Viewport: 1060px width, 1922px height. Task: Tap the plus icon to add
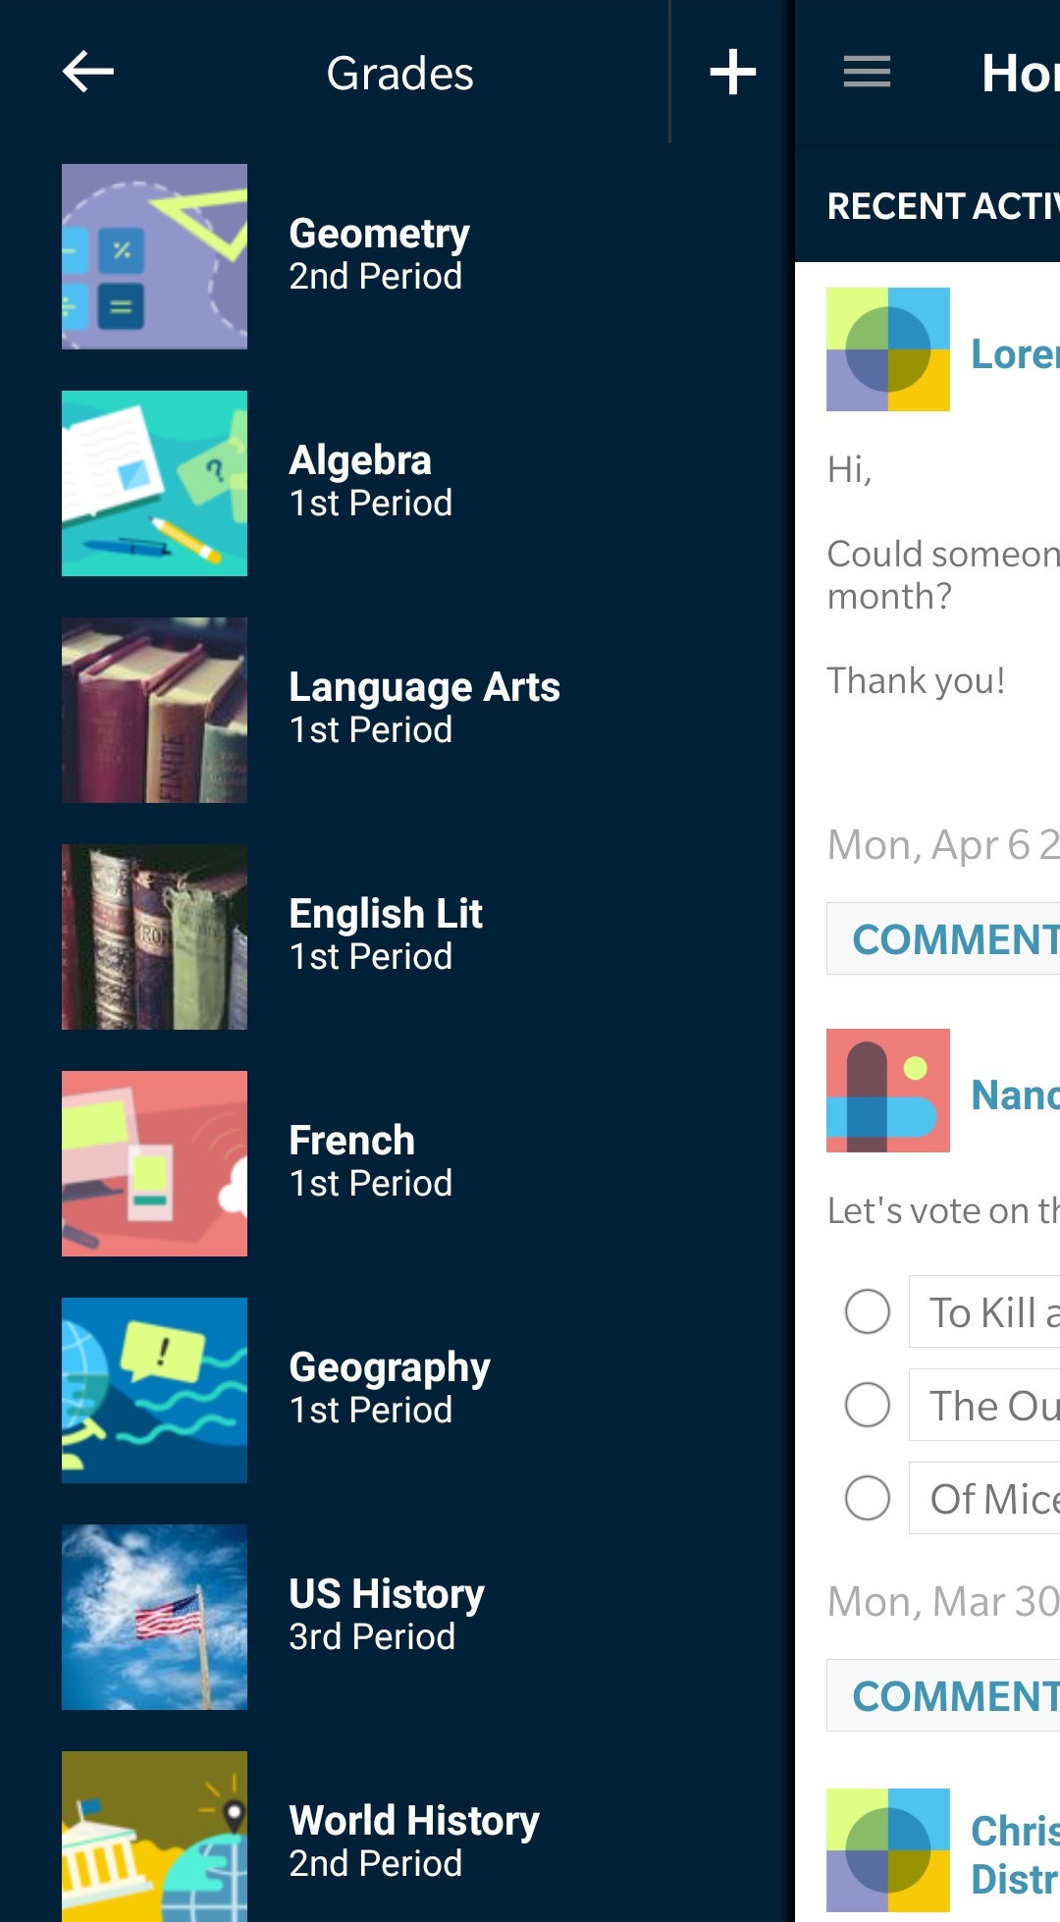(x=732, y=72)
